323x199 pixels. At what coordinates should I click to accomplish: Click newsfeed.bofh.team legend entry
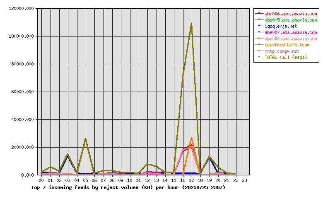pyautogui.click(x=282, y=45)
